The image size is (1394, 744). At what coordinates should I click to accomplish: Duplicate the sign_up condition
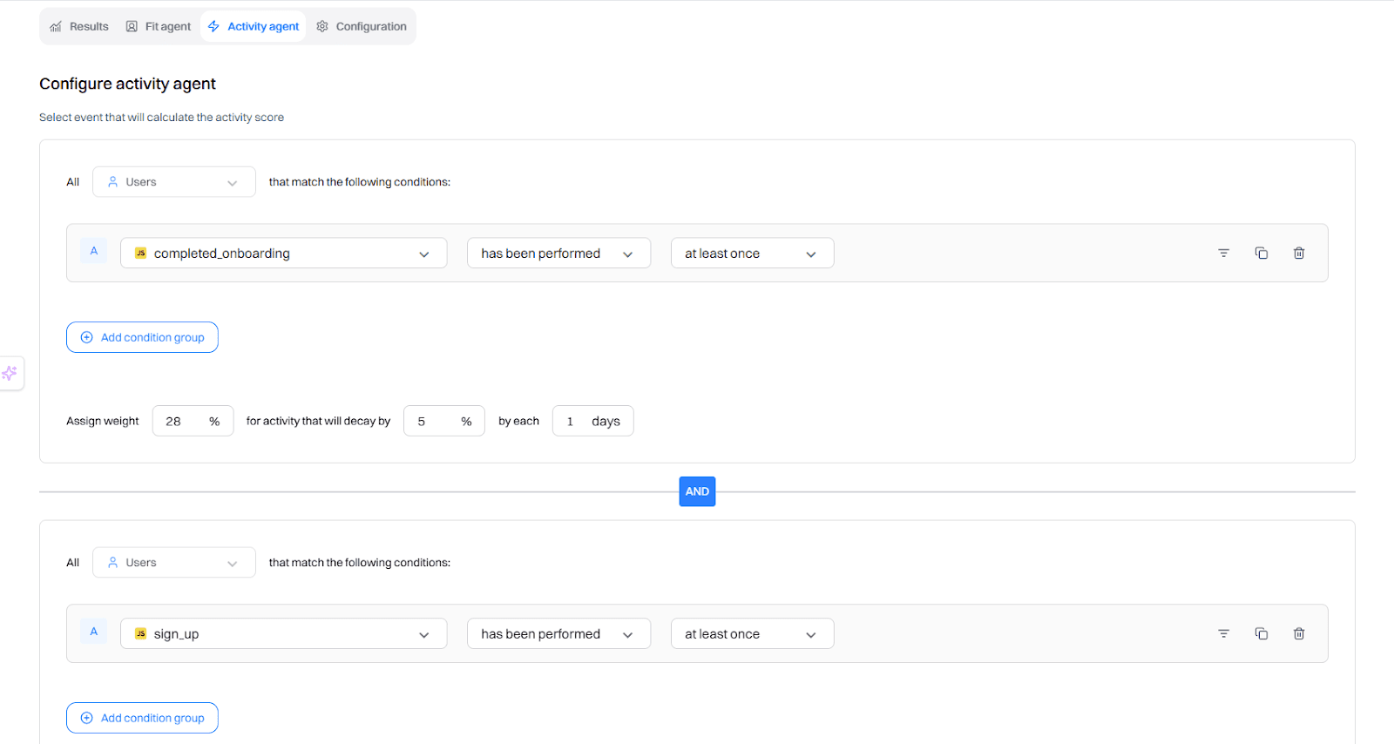click(1261, 634)
